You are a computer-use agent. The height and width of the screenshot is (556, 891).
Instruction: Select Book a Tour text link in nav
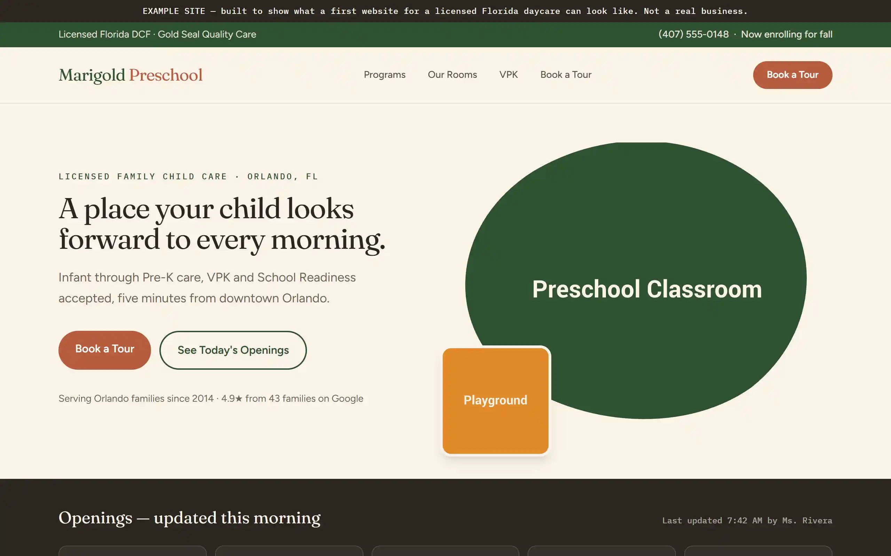[566, 75]
